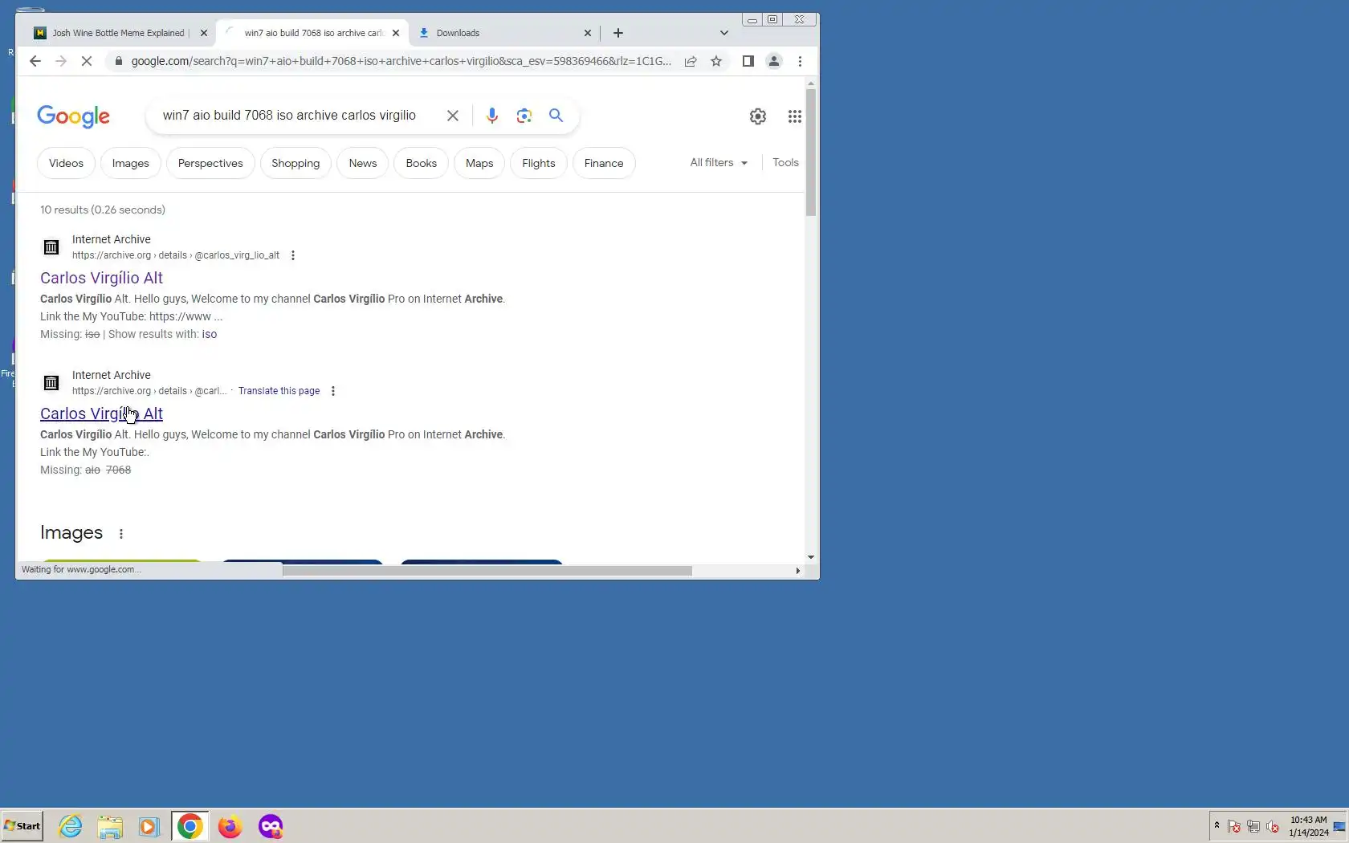Open Chrome three-dot menu
This screenshot has width=1349, height=843.
click(x=800, y=61)
